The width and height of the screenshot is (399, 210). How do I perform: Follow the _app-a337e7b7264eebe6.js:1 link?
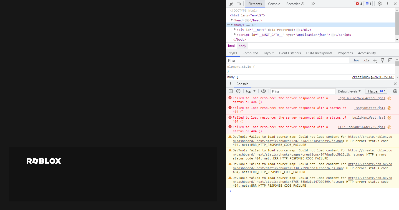(361, 98)
